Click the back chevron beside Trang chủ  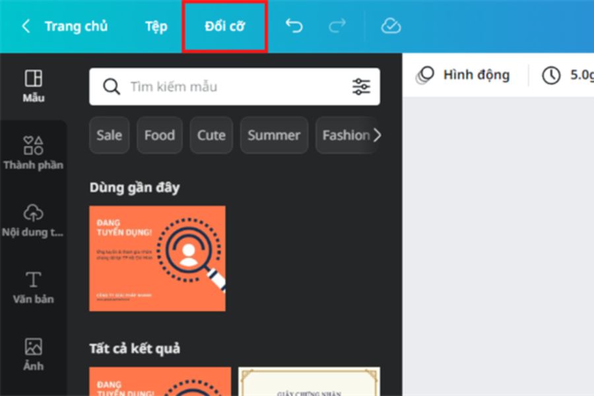pyautogui.click(x=26, y=26)
